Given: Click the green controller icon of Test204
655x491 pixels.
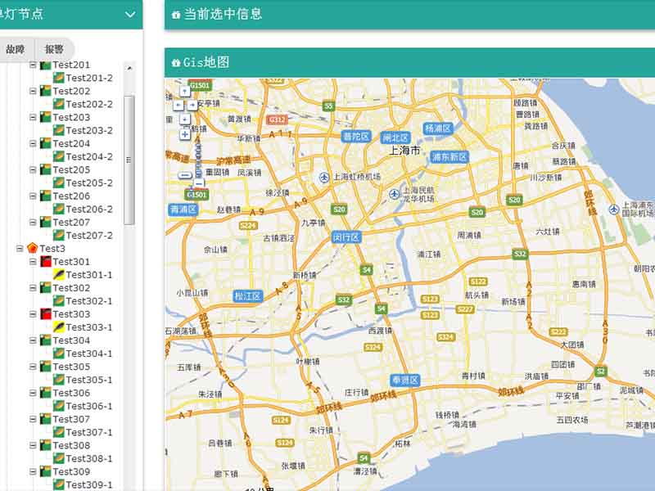Looking at the screenshot, I should click(x=46, y=144).
